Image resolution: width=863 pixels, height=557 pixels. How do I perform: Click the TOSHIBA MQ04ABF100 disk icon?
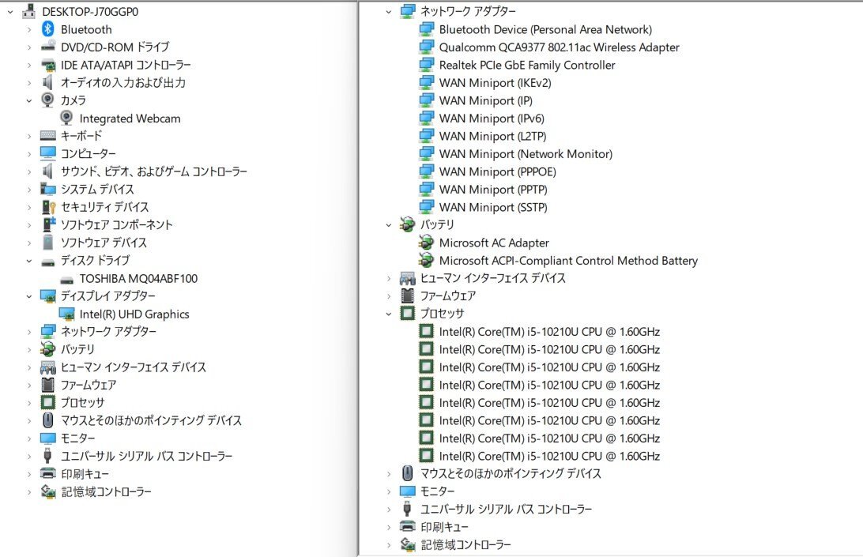click(66, 280)
